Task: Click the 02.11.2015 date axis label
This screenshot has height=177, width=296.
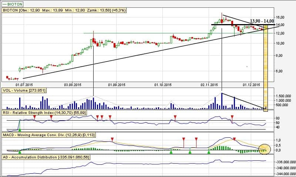Action: click(x=210, y=85)
